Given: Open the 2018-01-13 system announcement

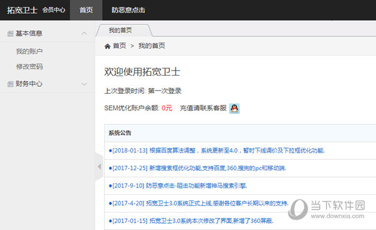Looking at the screenshot, I should point(217,151).
